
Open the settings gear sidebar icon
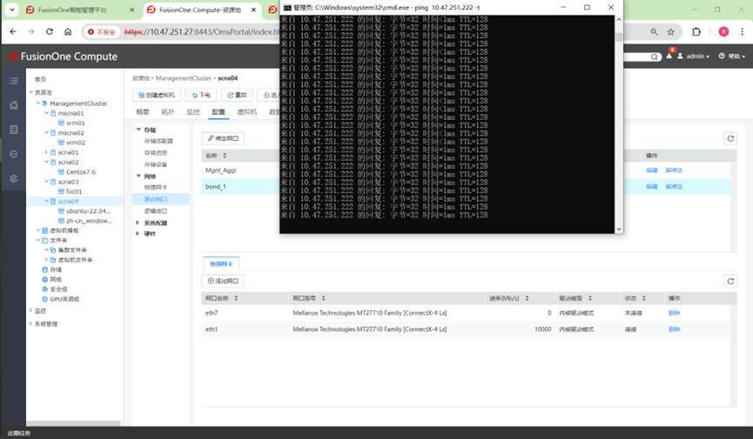[x=13, y=178]
